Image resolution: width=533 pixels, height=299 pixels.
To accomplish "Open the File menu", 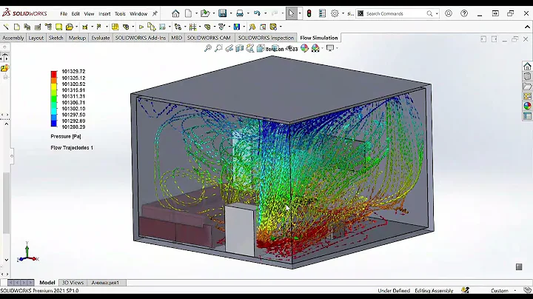I will click(x=64, y=14).
